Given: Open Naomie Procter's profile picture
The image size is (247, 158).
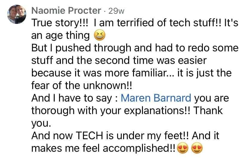Looking at the screenshot, I should [17, 14].
